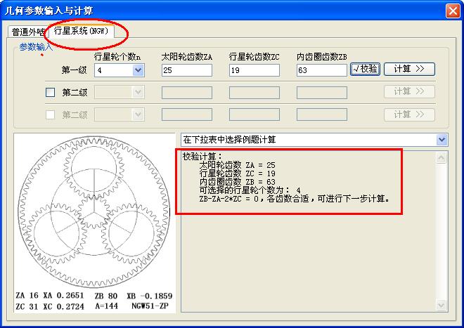Click the 参数输入 group label

(36, 47)
